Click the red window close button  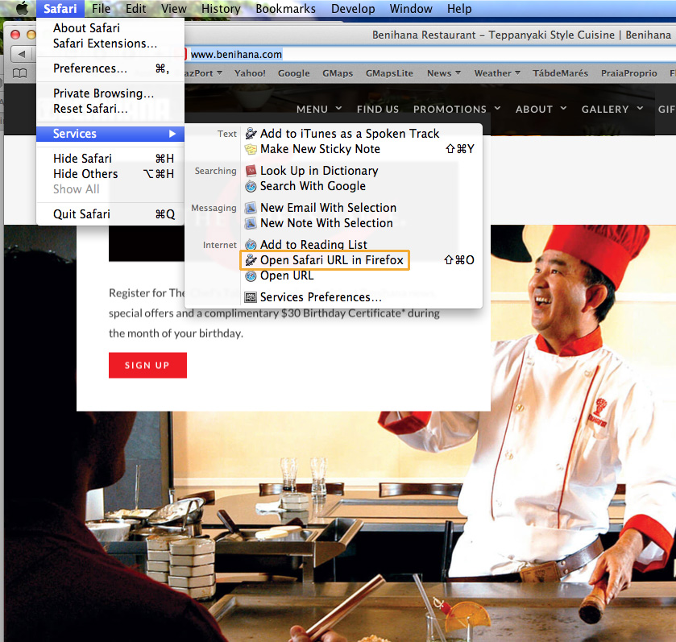point(15,35)
